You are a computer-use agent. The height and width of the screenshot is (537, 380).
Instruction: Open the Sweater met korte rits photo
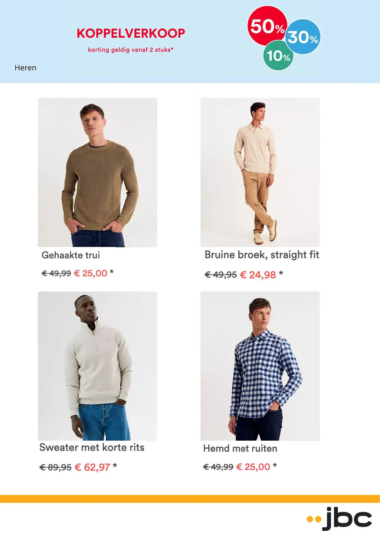(x=98, y=366)
